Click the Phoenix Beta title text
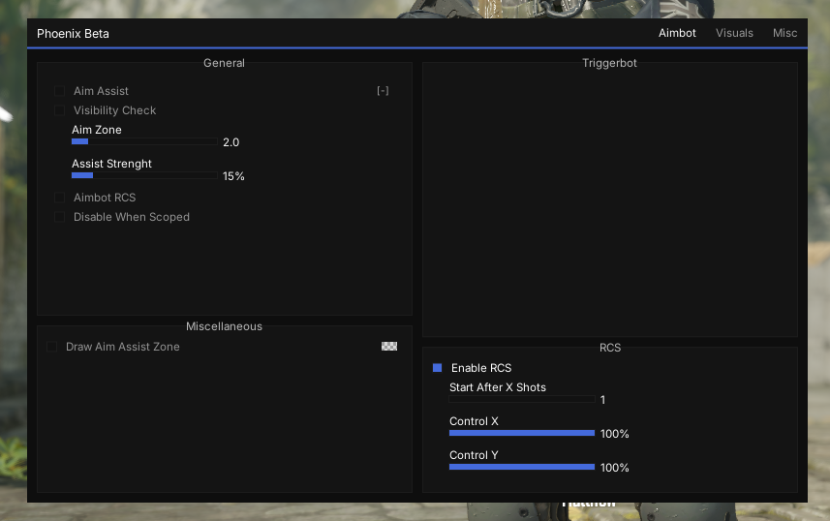830x521 pixels. point(73,33)
